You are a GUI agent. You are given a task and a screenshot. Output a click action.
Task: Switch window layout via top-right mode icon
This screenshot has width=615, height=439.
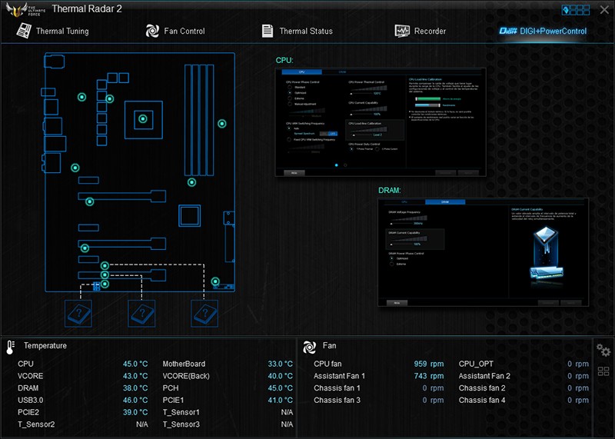point(576,10)
